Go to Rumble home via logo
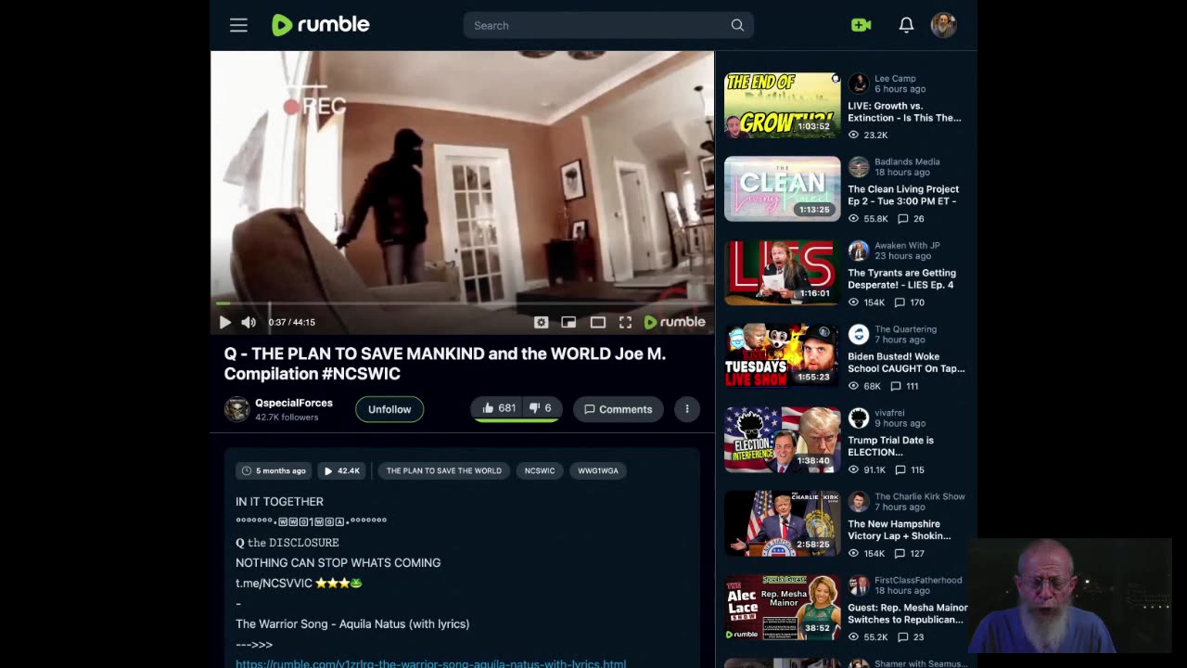This screenshot has width=1187, height=668. (x=321, y=25)
